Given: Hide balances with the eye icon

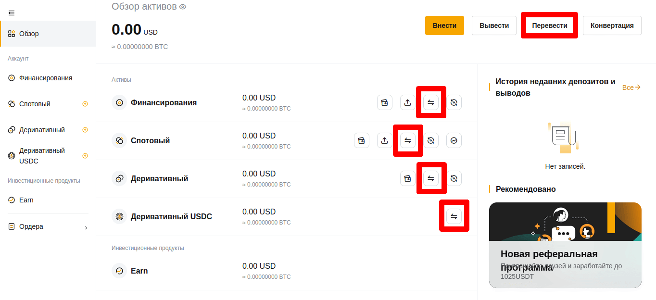Looking at the screenshot, I should point(183,7).
